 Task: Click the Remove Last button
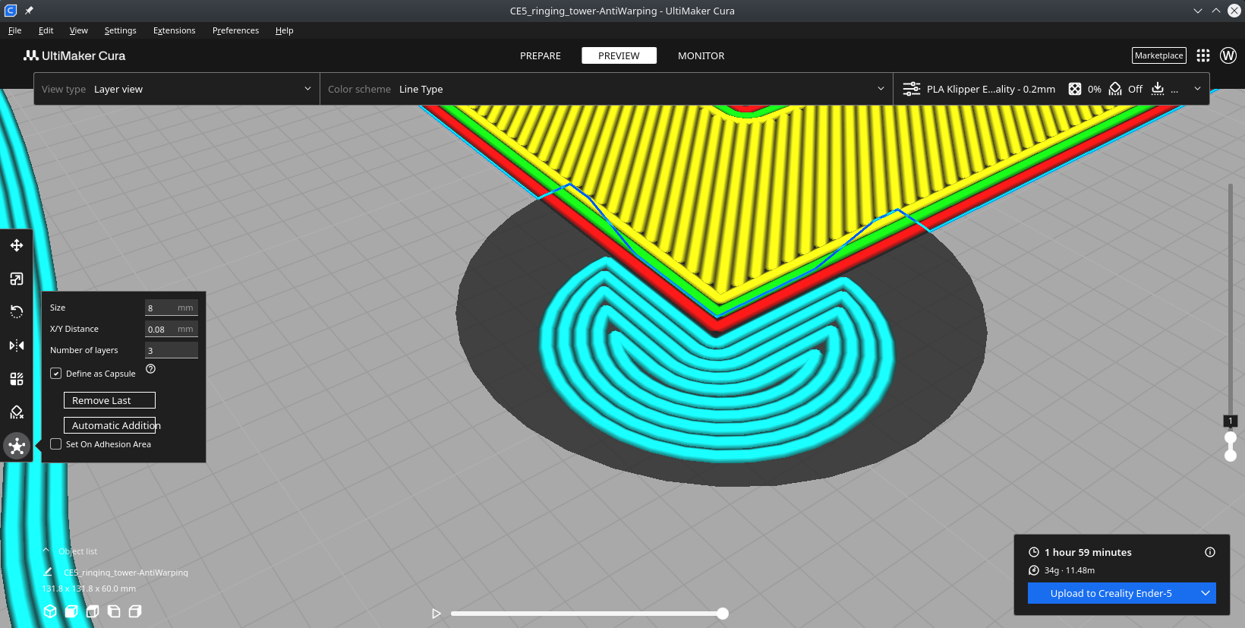coord(109,400)
